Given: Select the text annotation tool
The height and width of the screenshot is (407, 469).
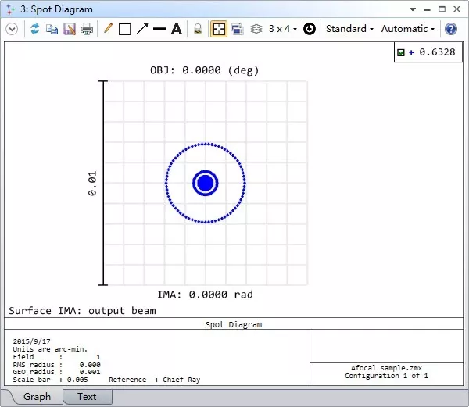Looking at the screenshot, I should coord(177,29).
